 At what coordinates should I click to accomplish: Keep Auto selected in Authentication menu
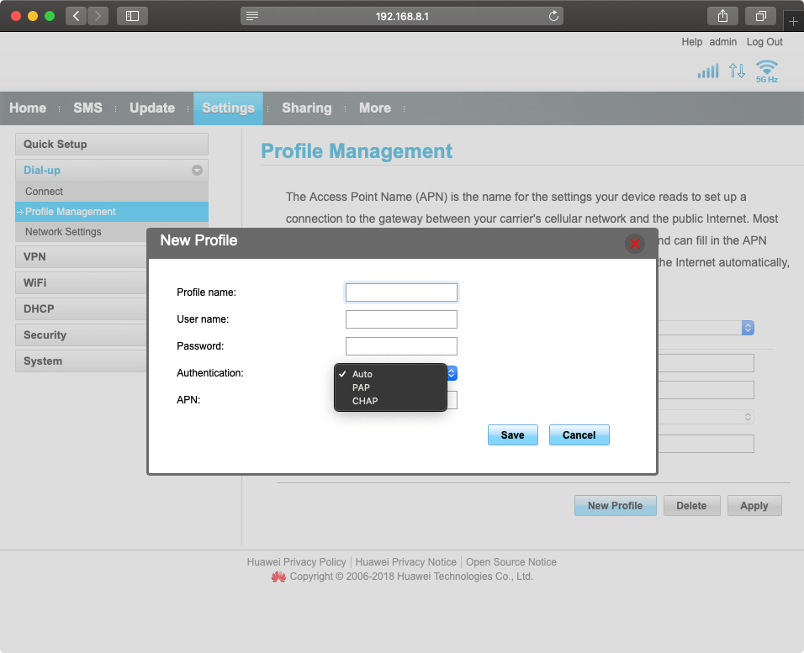tap(362, 374)
